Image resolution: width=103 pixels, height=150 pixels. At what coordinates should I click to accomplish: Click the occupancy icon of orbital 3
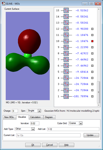point(66,84)
